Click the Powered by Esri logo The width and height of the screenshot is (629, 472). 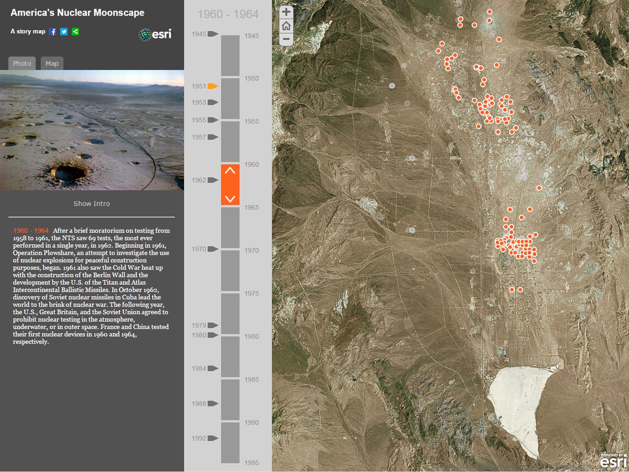[x=613, y=460]
